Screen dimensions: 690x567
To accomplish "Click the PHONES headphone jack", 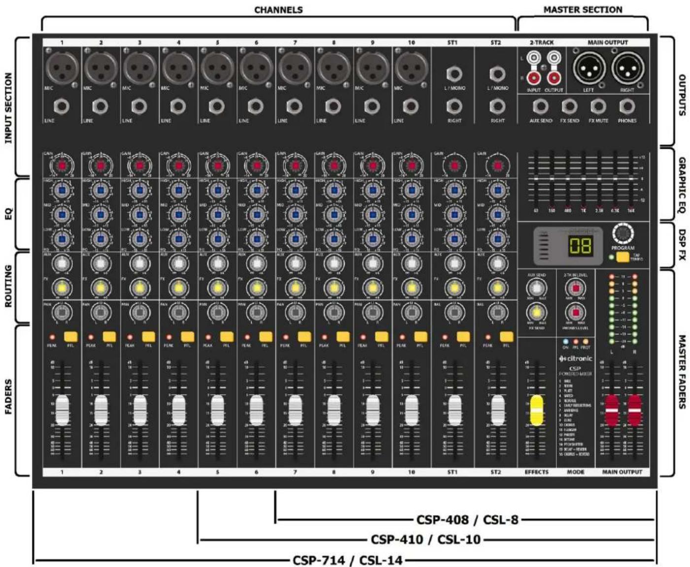I will tap(627, 106).
